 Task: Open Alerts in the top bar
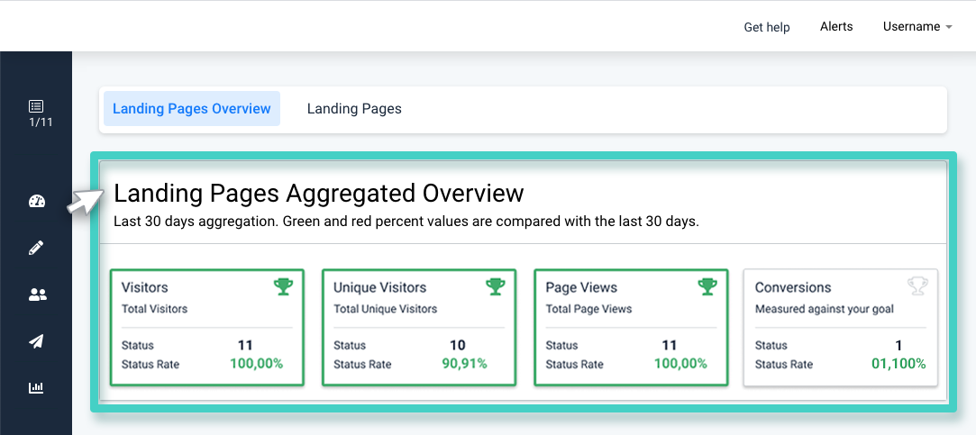pos(836,27)
